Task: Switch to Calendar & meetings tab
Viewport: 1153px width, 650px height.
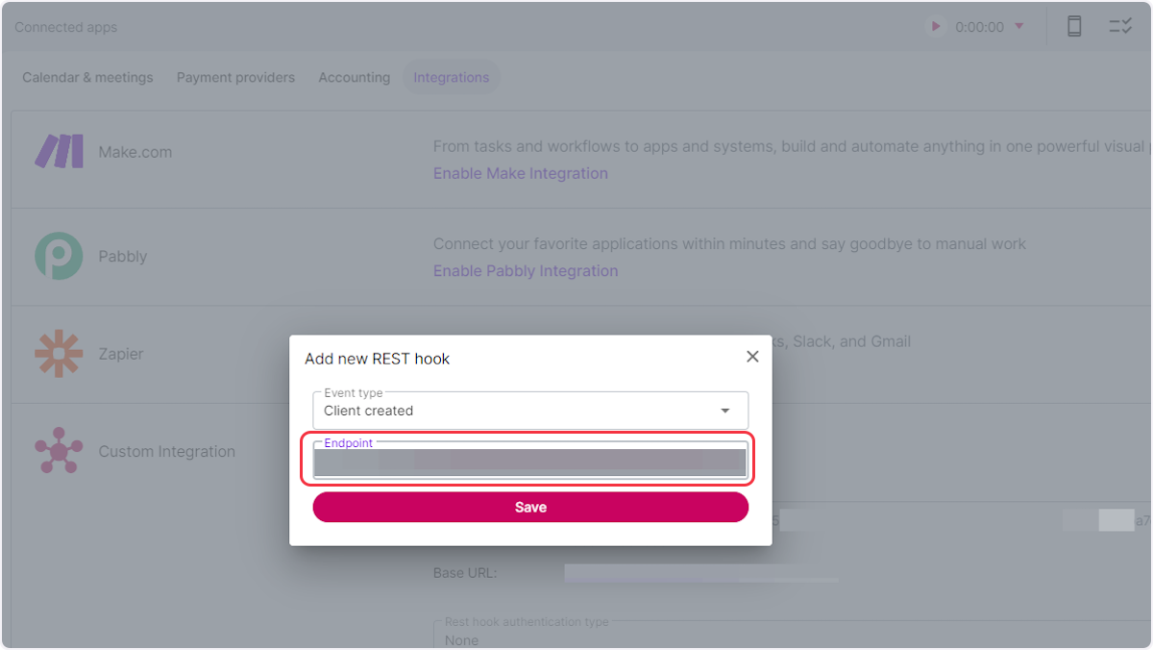Action: (87, 77)
